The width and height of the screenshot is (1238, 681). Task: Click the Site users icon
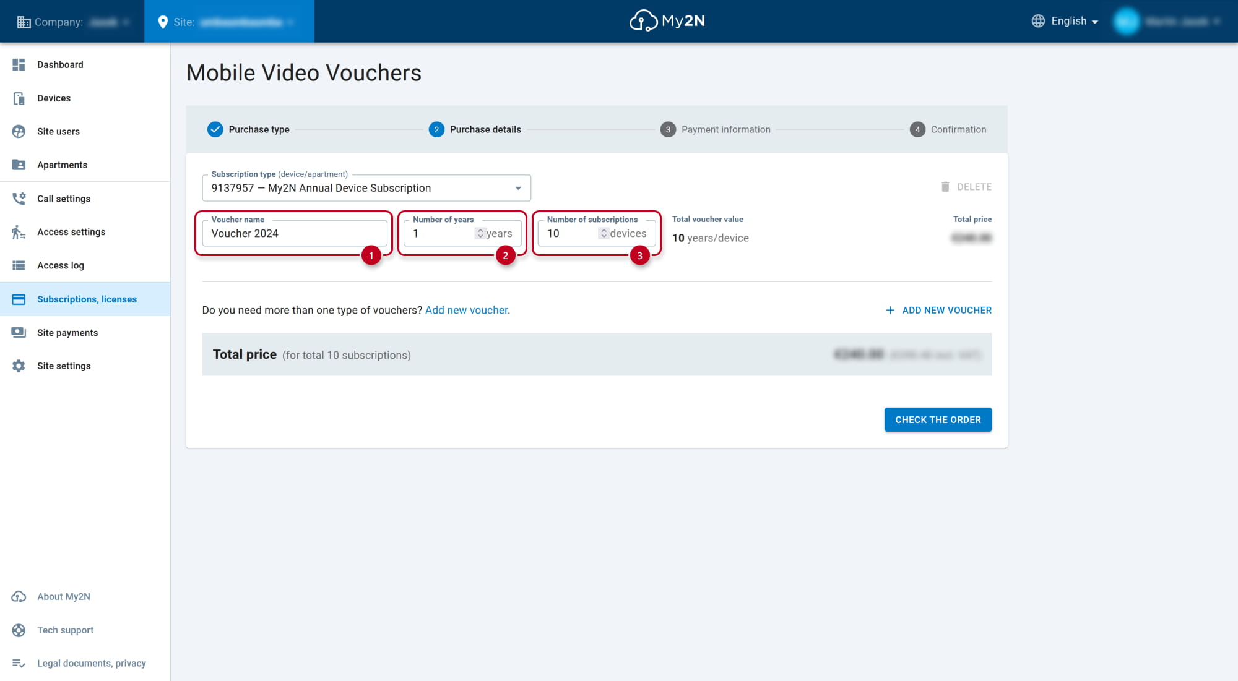[19, 131]
